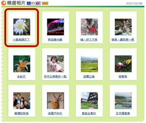Open the 日月潭風情 caption link
146x123 pixels.
pos(123,113)
